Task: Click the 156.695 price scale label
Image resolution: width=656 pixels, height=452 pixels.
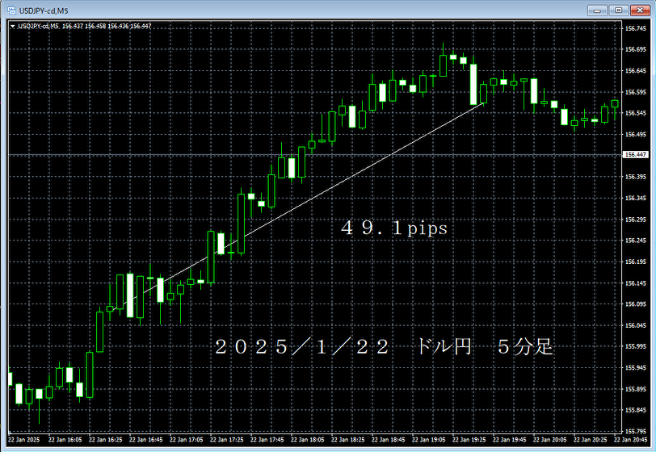Action: pyautogui.click(x=636, y=49)
